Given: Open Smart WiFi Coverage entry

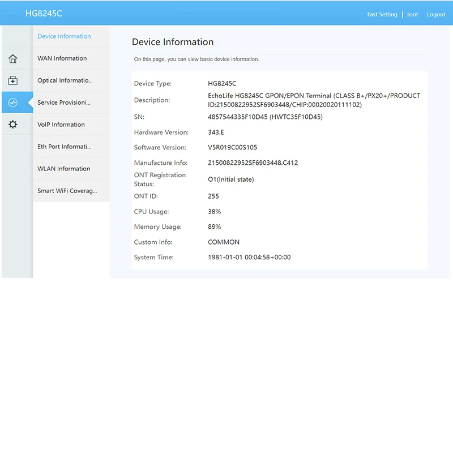Looking at the screenshot, I should pyautogui.click(x=67, y=191).
